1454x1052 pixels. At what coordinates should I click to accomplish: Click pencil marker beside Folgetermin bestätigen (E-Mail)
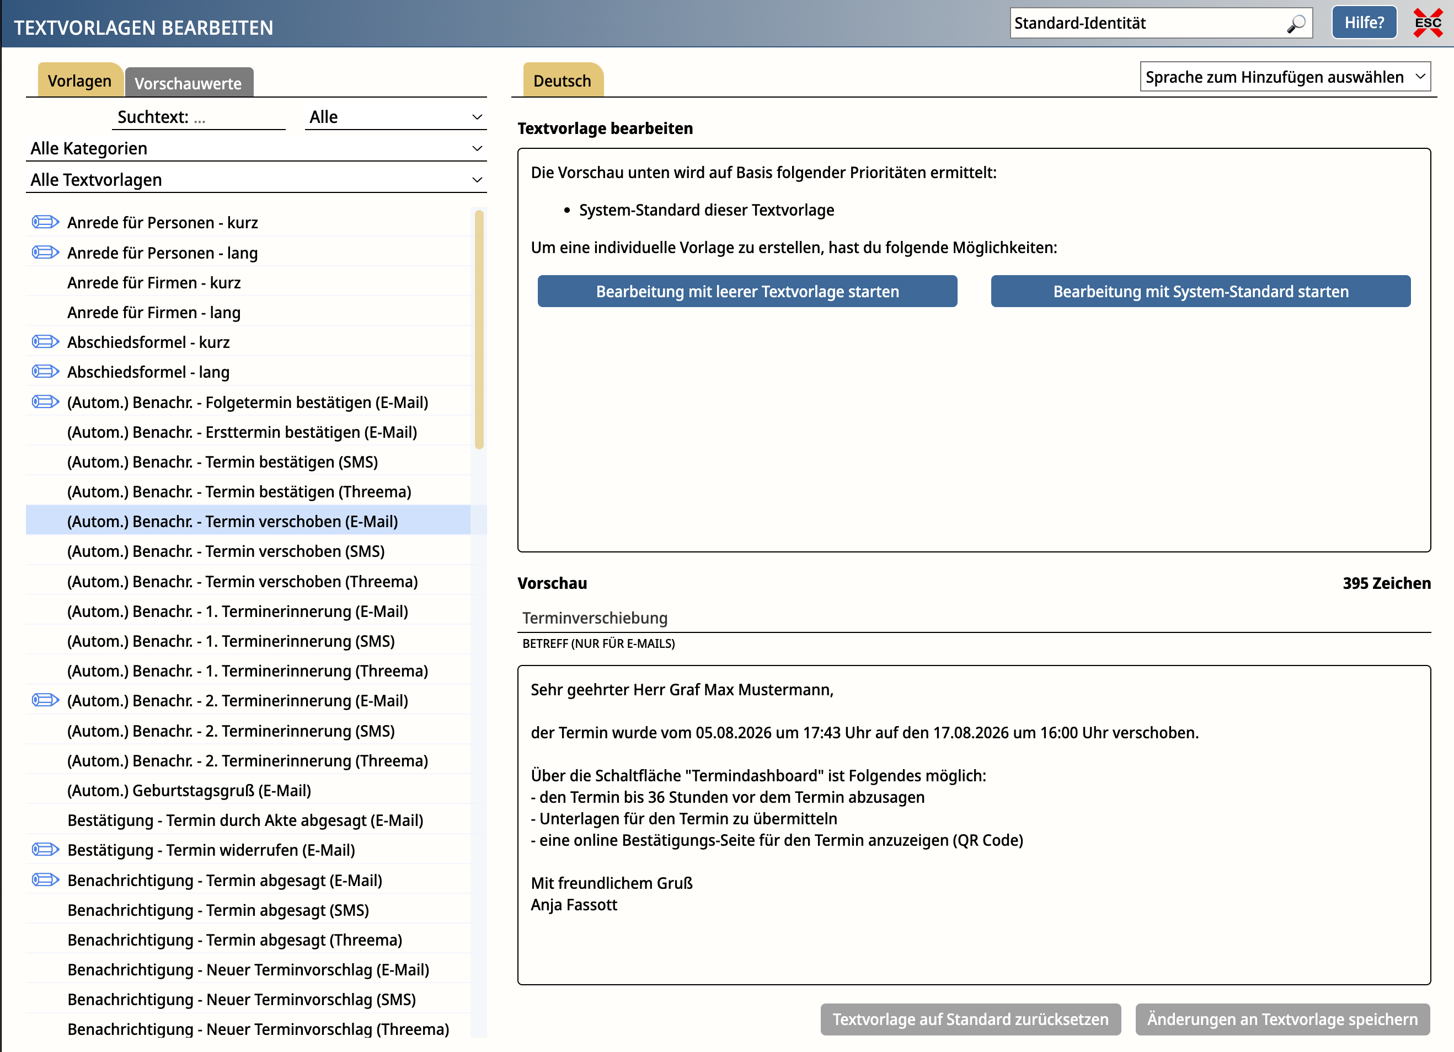[46, 402]
